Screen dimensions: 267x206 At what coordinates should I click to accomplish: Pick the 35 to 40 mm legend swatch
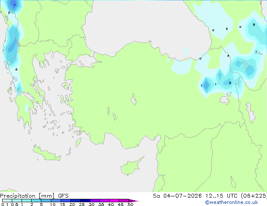coord(104,201)
